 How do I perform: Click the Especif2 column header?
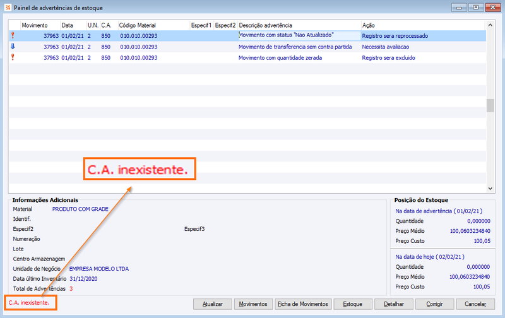coord(225,25)
